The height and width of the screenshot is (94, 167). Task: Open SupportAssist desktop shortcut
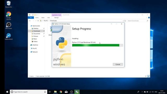(x=9, y=37)
